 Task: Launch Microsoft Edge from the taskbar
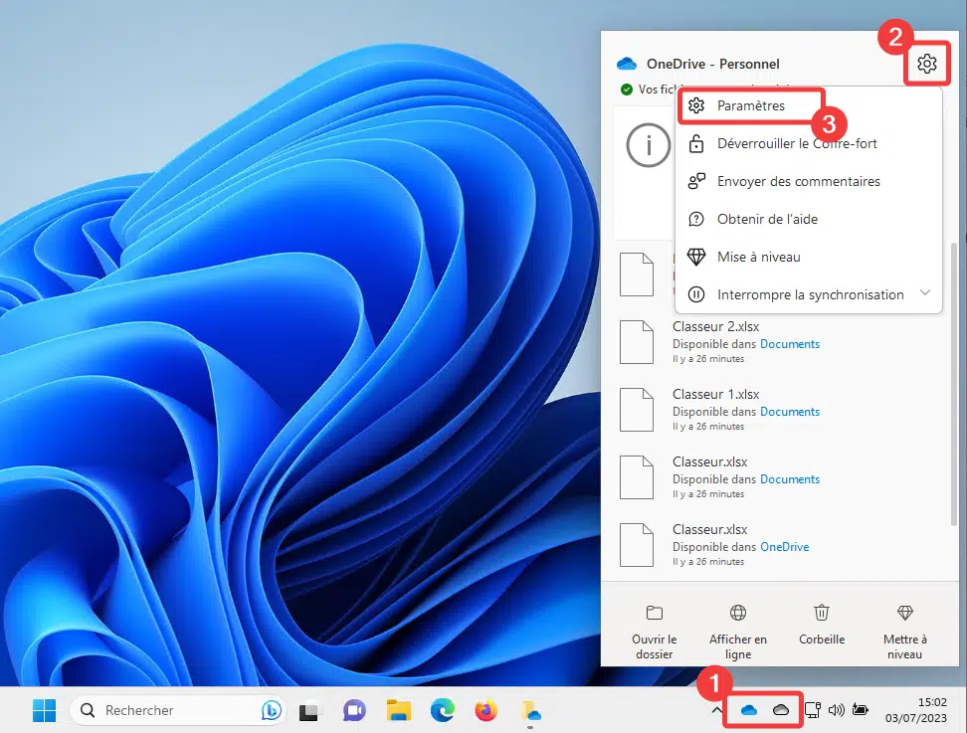[442, 710]
